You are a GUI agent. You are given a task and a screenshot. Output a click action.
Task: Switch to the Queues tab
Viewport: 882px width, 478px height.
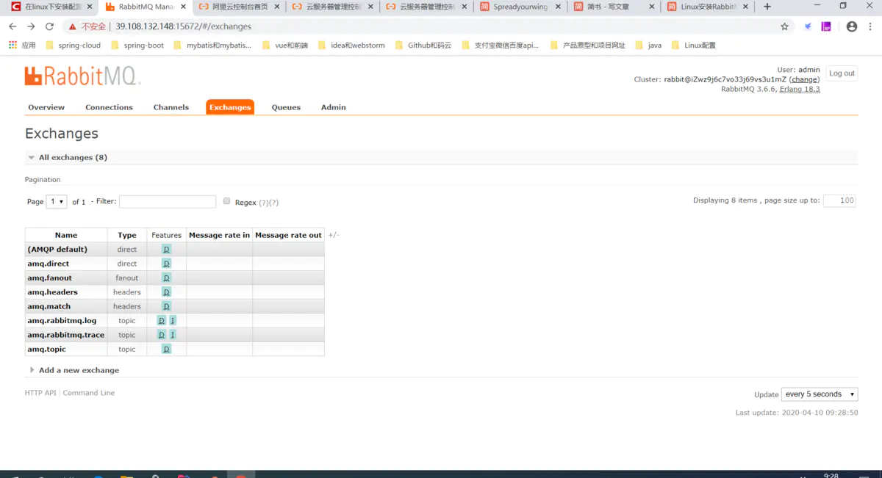pyautogui.click(x=286, y=107)
